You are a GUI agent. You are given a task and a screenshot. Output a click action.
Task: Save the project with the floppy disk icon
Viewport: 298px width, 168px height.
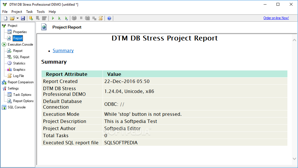[23, 18]
